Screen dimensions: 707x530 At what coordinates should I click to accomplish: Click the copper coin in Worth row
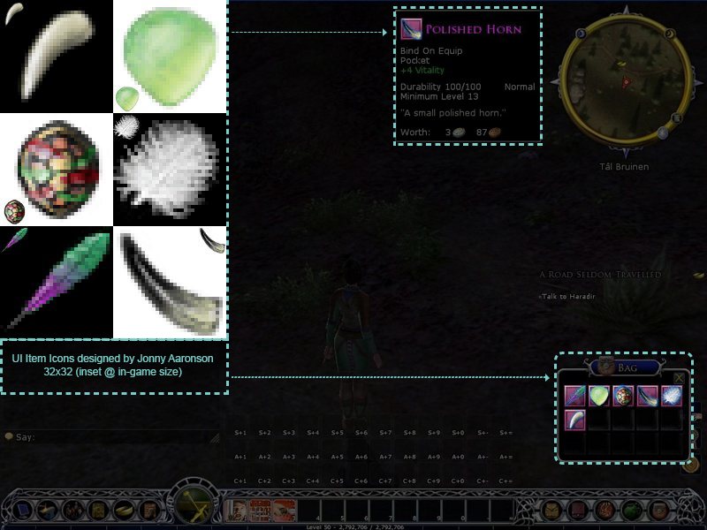pos(495,132)
